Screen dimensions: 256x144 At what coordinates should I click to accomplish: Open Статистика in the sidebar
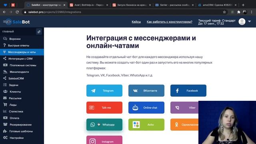tap(22, 111)
